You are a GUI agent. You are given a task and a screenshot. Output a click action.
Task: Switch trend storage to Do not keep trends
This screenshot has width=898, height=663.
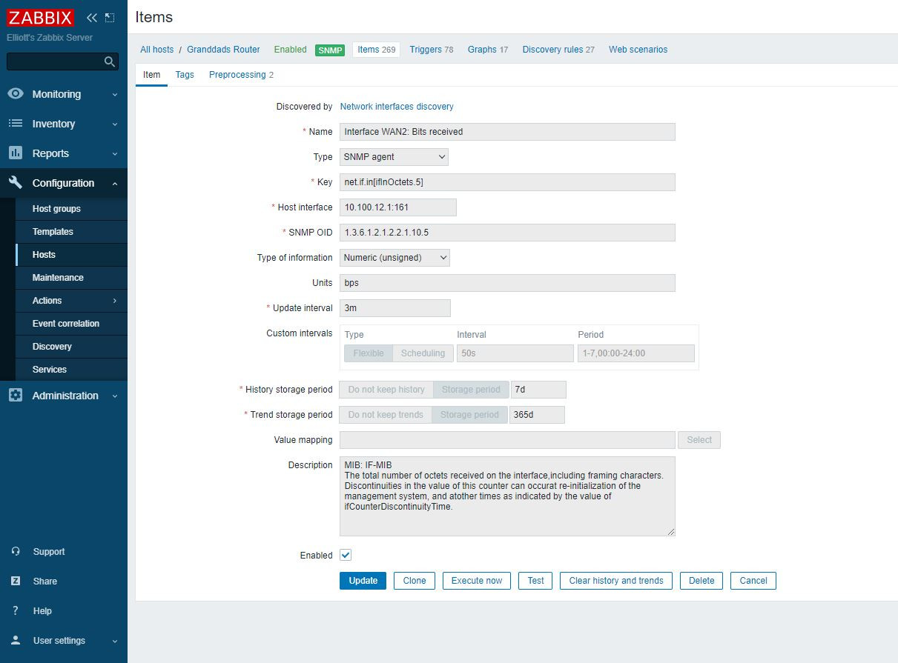point(384,414)
